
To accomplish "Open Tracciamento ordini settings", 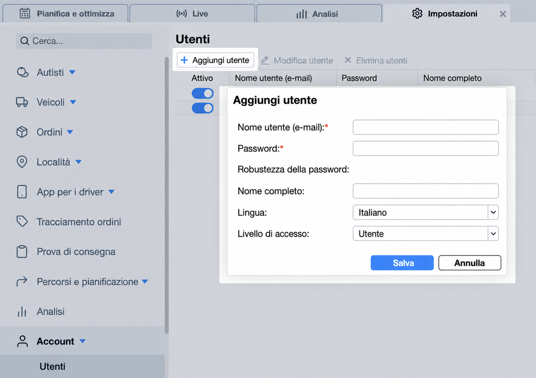I will tap(79, 222).
